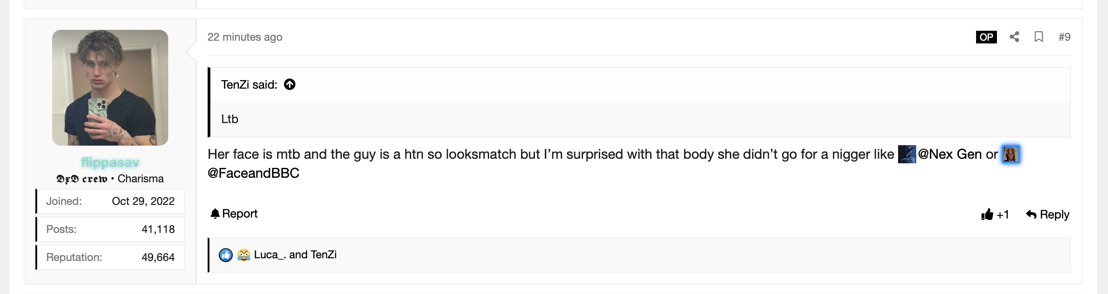Open the small avatar before @FaceandBBC
Viewport: 1108px width, 294px height.
[x=1011, y=154]
